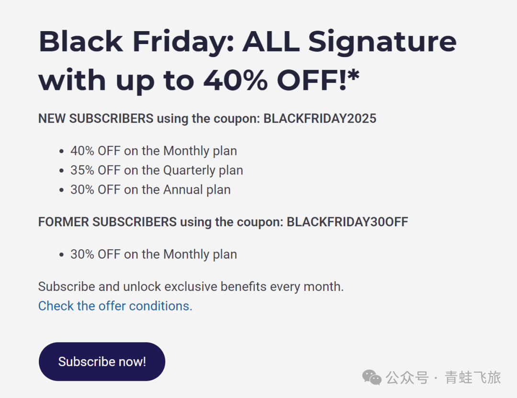Screen dimensions: 517x398
Task: Click the 35% OFF Quarterly plan bullet
Action: tap(157, 170)
